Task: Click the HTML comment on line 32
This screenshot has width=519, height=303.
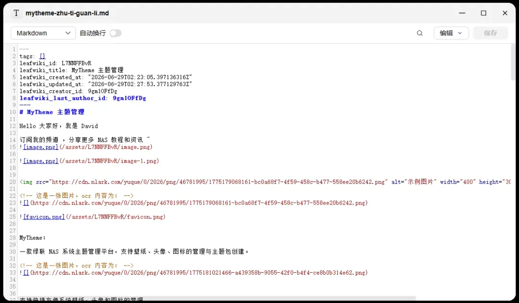Action: click(x=76, y=265)
